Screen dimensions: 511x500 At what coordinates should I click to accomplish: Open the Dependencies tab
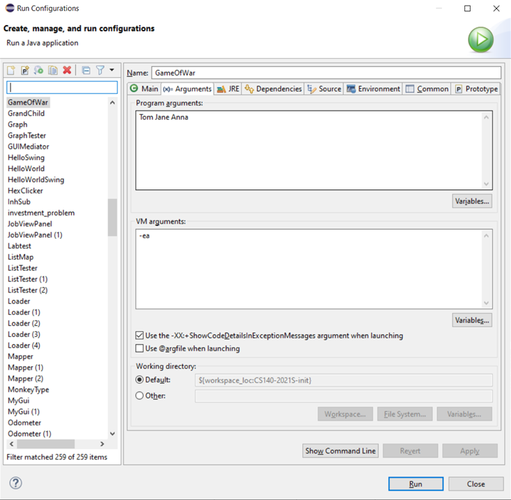(x=273, y=89)
